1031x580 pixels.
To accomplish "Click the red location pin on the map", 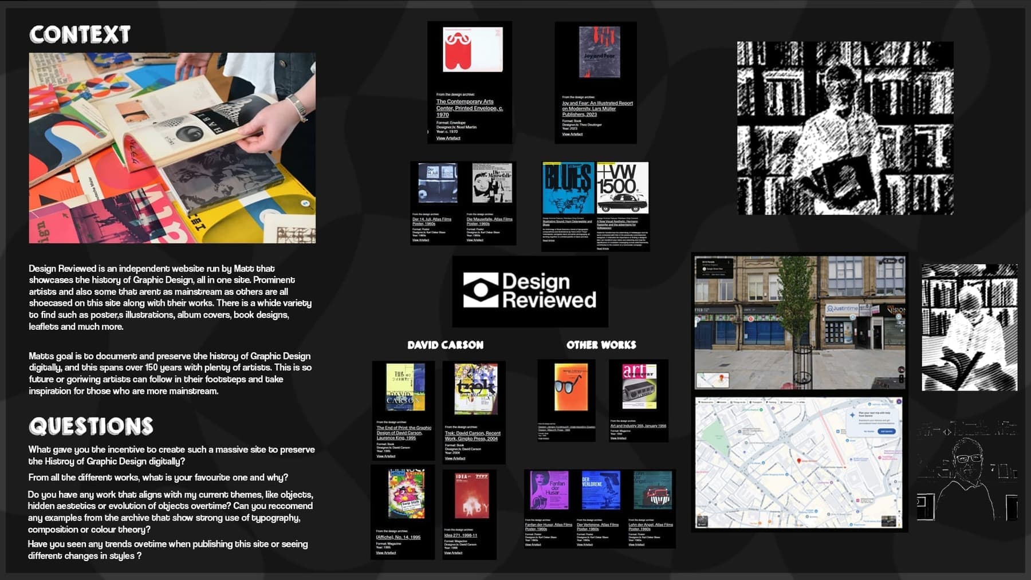I will (x=799, y=460).
